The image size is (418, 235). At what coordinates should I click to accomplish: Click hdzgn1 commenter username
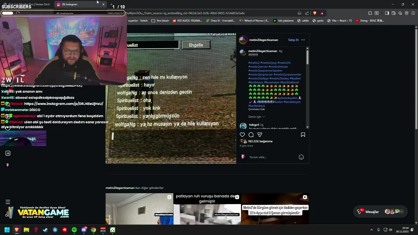point(254,125)
